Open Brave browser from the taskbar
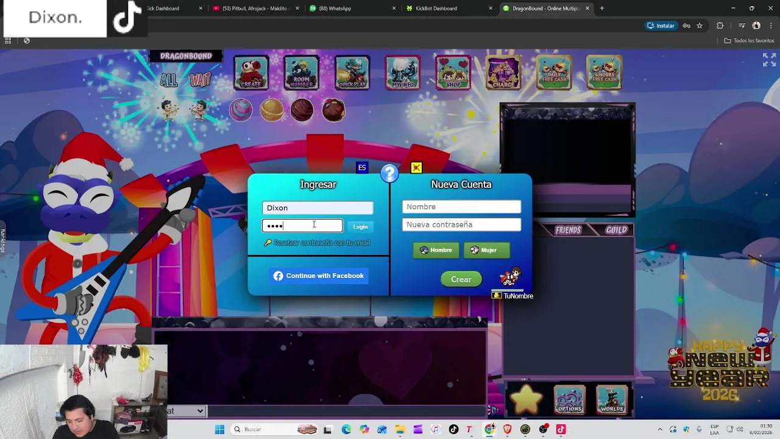 pos(507,429)
